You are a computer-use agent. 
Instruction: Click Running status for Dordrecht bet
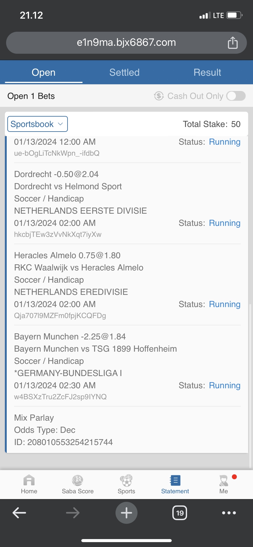click(225, 223)
